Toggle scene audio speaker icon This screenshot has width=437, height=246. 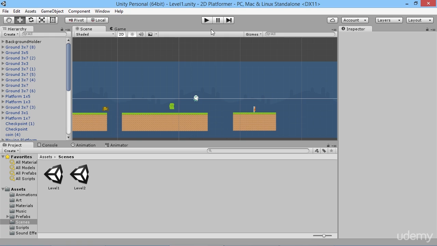(x=141, y=34)
